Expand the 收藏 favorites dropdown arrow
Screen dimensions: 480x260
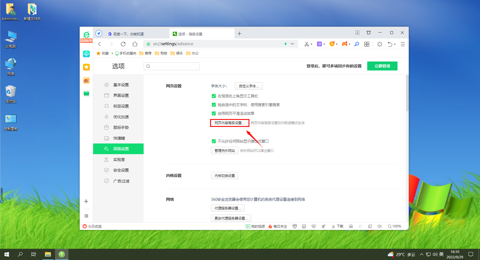point(112,53)
